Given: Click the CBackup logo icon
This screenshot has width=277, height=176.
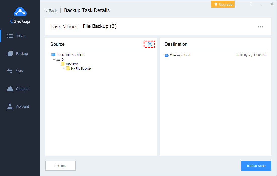Looking at the screenshot, I should click(x=20, y=12).
